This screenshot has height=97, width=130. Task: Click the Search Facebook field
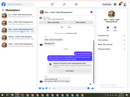click(x=21, y=4)
